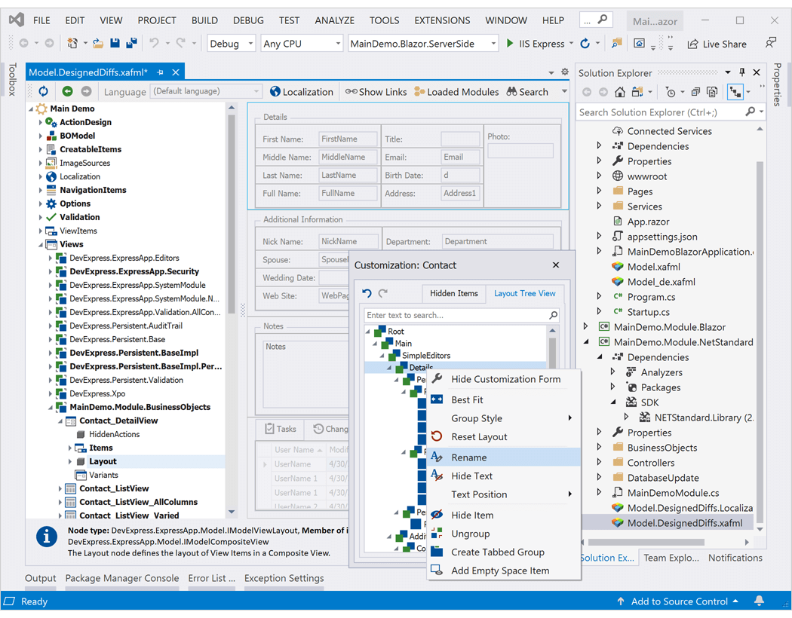Expand the Group Style submenu arrow
792x618 pixels.
point(569,418)
